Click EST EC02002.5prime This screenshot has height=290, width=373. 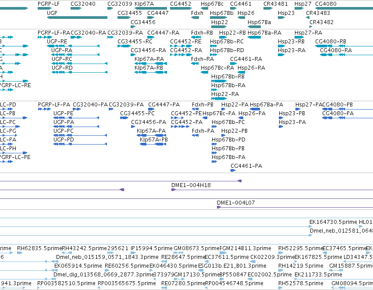point(270,275)
